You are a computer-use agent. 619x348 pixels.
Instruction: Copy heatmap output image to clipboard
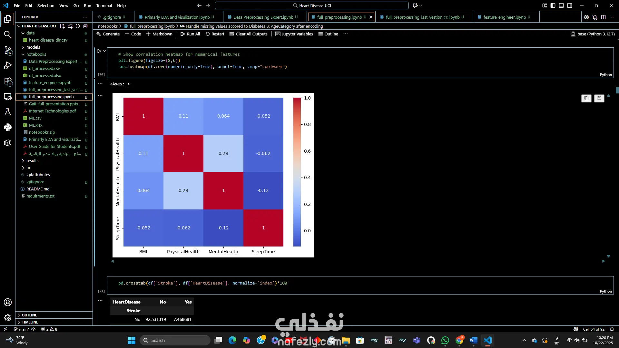pos(586,98)
